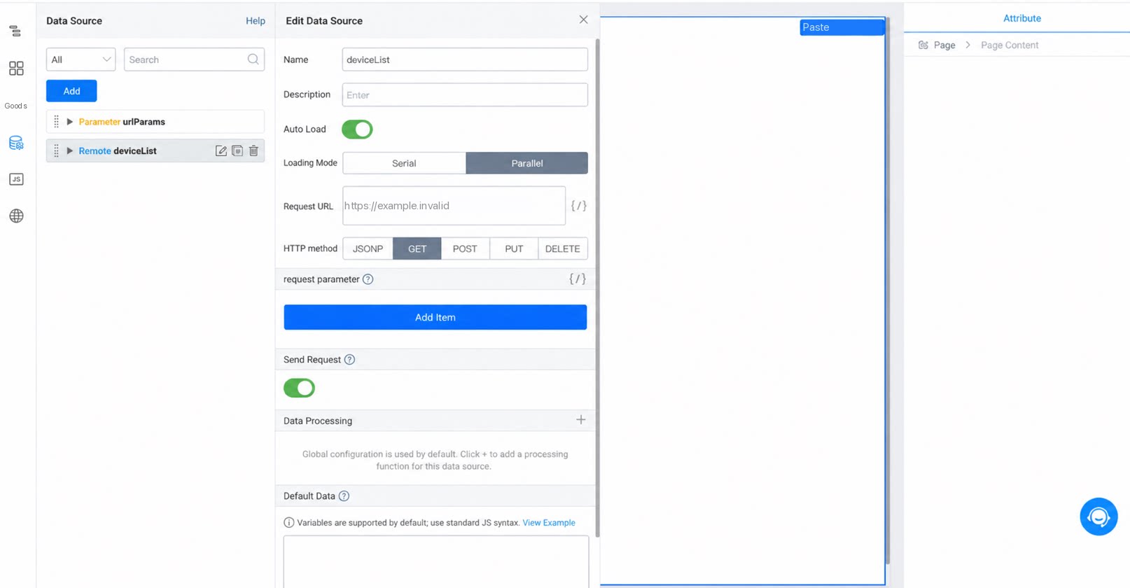Open the globe internationalization icon
The height and width of the screenshot is (588, 1130).
16,216
